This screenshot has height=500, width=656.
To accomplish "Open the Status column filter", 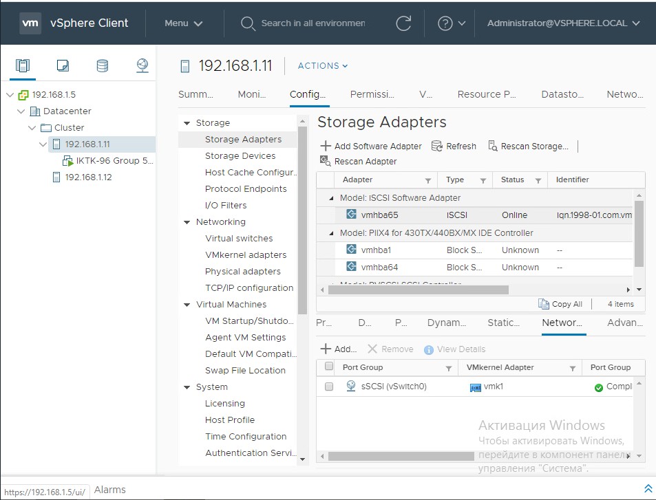I will [538, 181].
